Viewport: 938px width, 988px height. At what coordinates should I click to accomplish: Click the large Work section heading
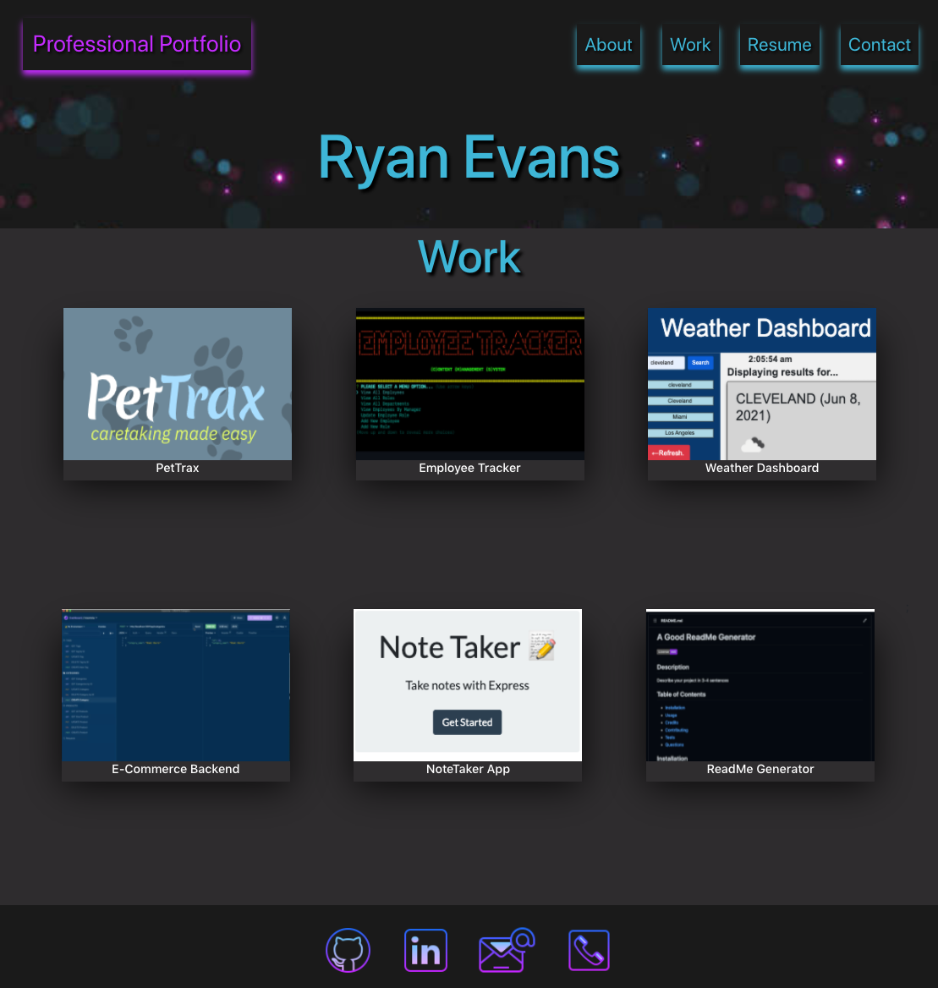tap(469, 257)
